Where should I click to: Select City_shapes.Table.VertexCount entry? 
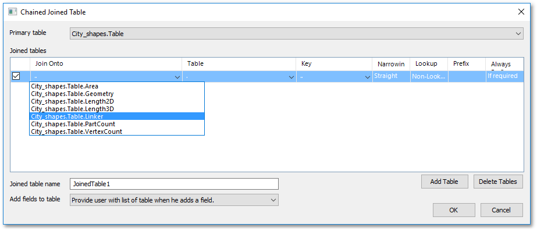click(117, 132)
